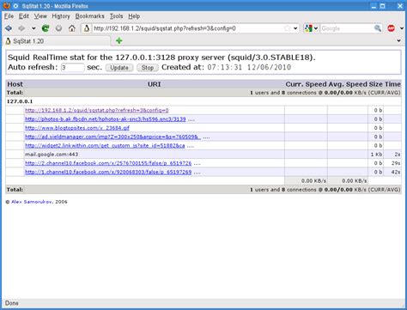Close the Firefox window

400,6
